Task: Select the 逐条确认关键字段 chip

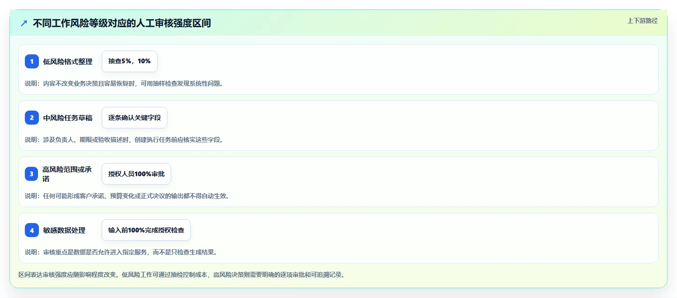Action: click(x=135, y=118)
